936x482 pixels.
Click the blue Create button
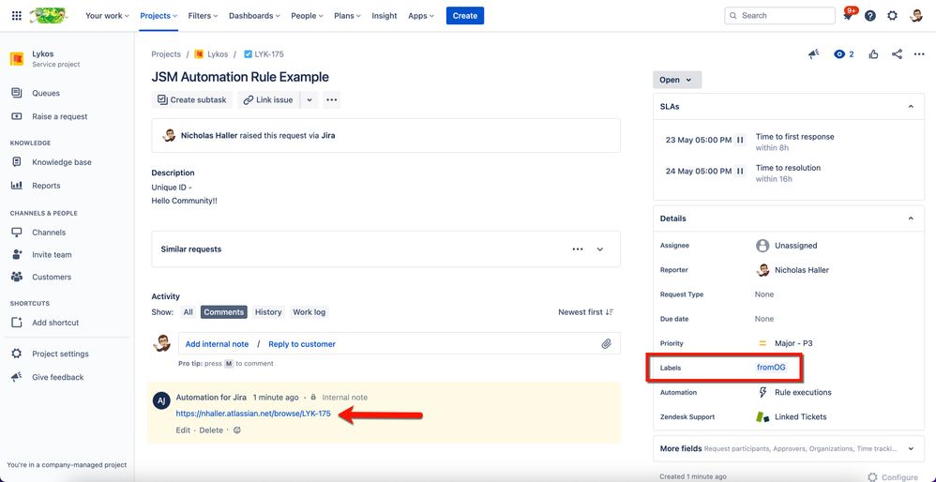pos(465,16)
